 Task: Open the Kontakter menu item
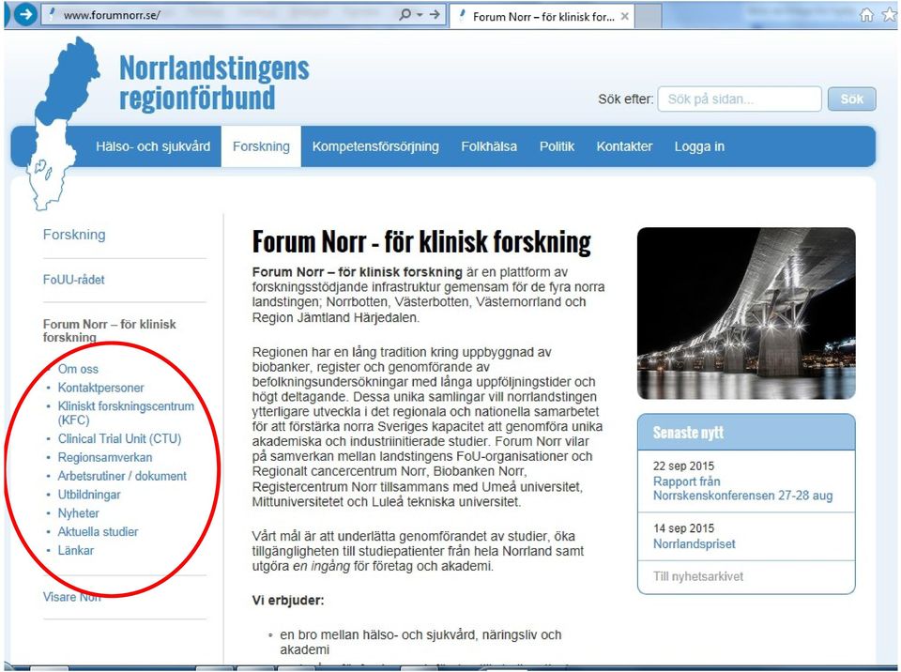click(624, 146)
